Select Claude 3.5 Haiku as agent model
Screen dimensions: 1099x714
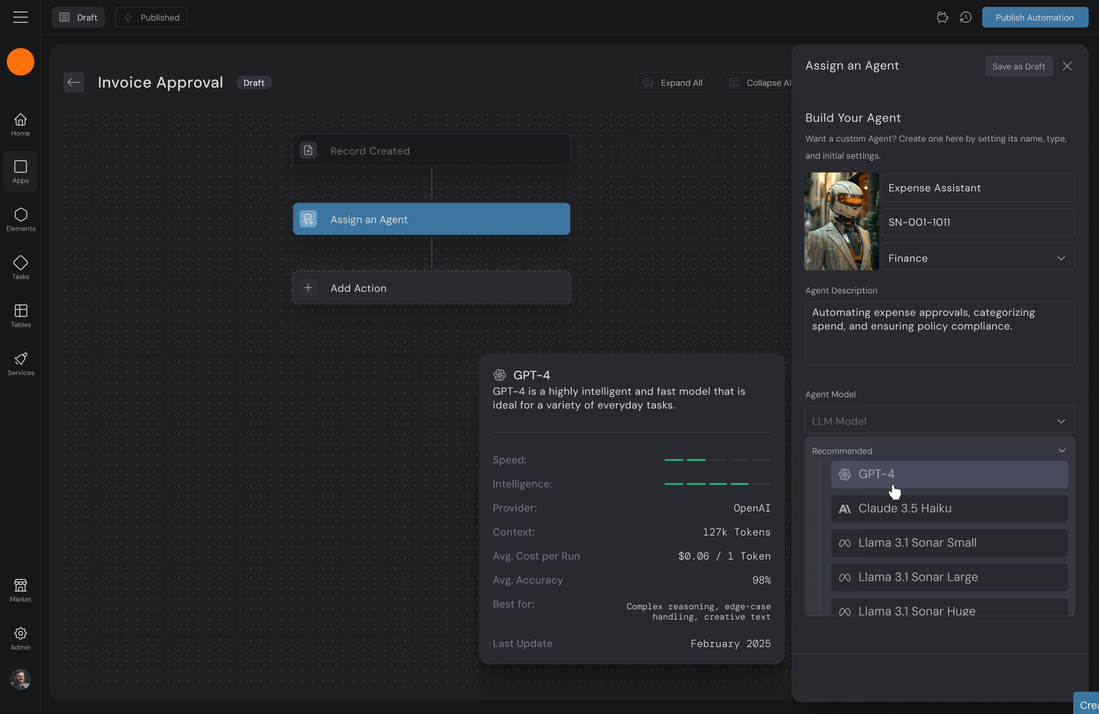[948, 508]
